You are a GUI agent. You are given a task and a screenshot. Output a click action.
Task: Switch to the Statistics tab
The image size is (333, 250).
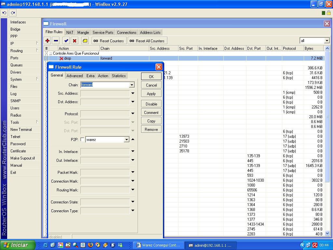119,76
